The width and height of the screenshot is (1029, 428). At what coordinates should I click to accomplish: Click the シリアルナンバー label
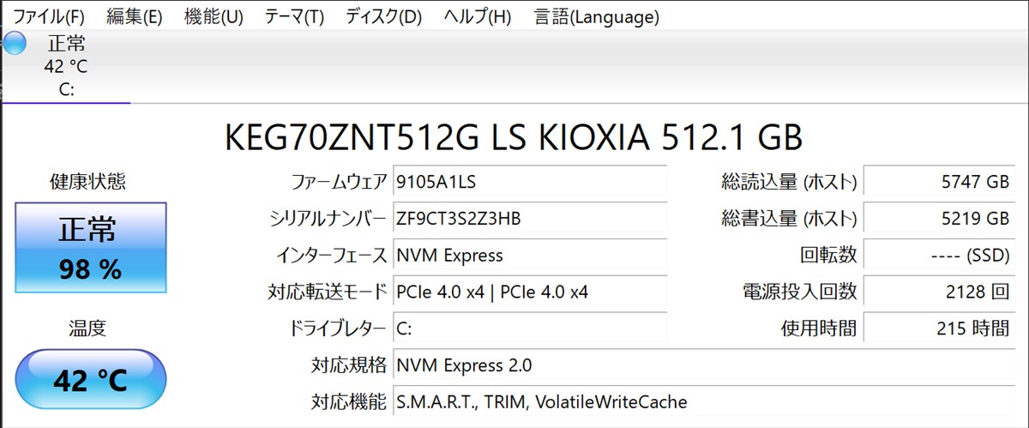point(328,219)
